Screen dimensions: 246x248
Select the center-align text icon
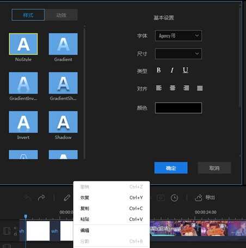(x=173, y=88)
